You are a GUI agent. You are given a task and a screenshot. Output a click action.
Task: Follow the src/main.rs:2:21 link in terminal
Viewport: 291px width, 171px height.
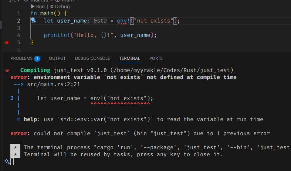(54, 84)
